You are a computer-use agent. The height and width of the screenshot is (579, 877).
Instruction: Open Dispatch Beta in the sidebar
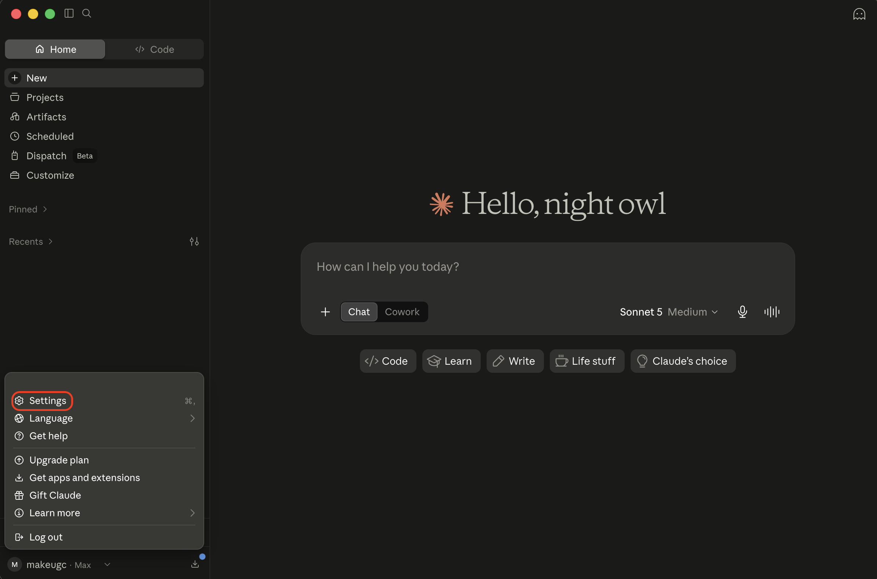tap(104, 156)
